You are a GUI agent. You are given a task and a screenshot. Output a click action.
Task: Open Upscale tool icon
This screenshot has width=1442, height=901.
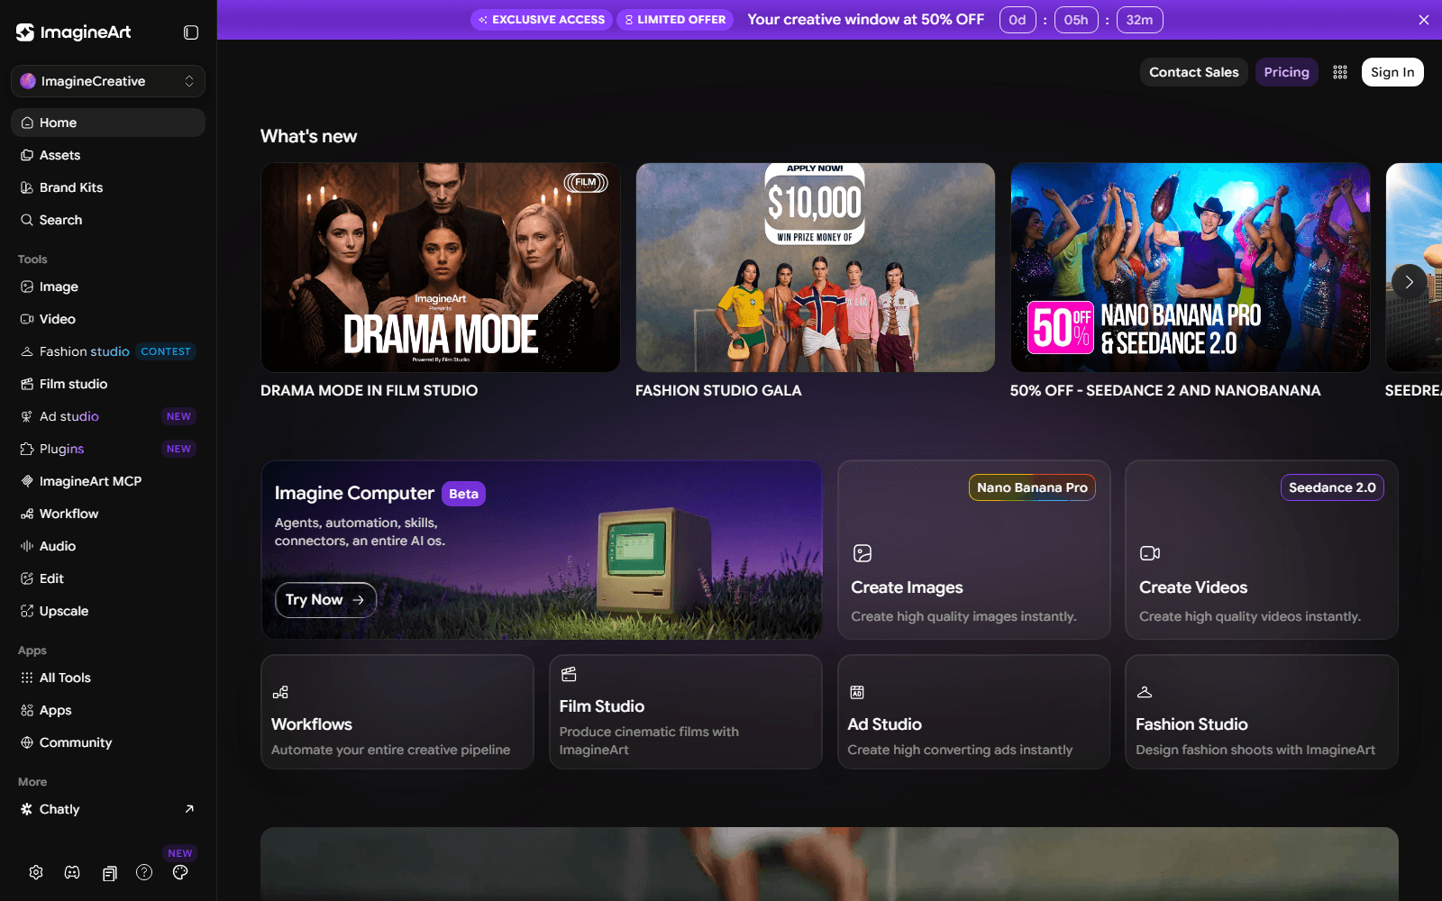[x=27, y=611]
